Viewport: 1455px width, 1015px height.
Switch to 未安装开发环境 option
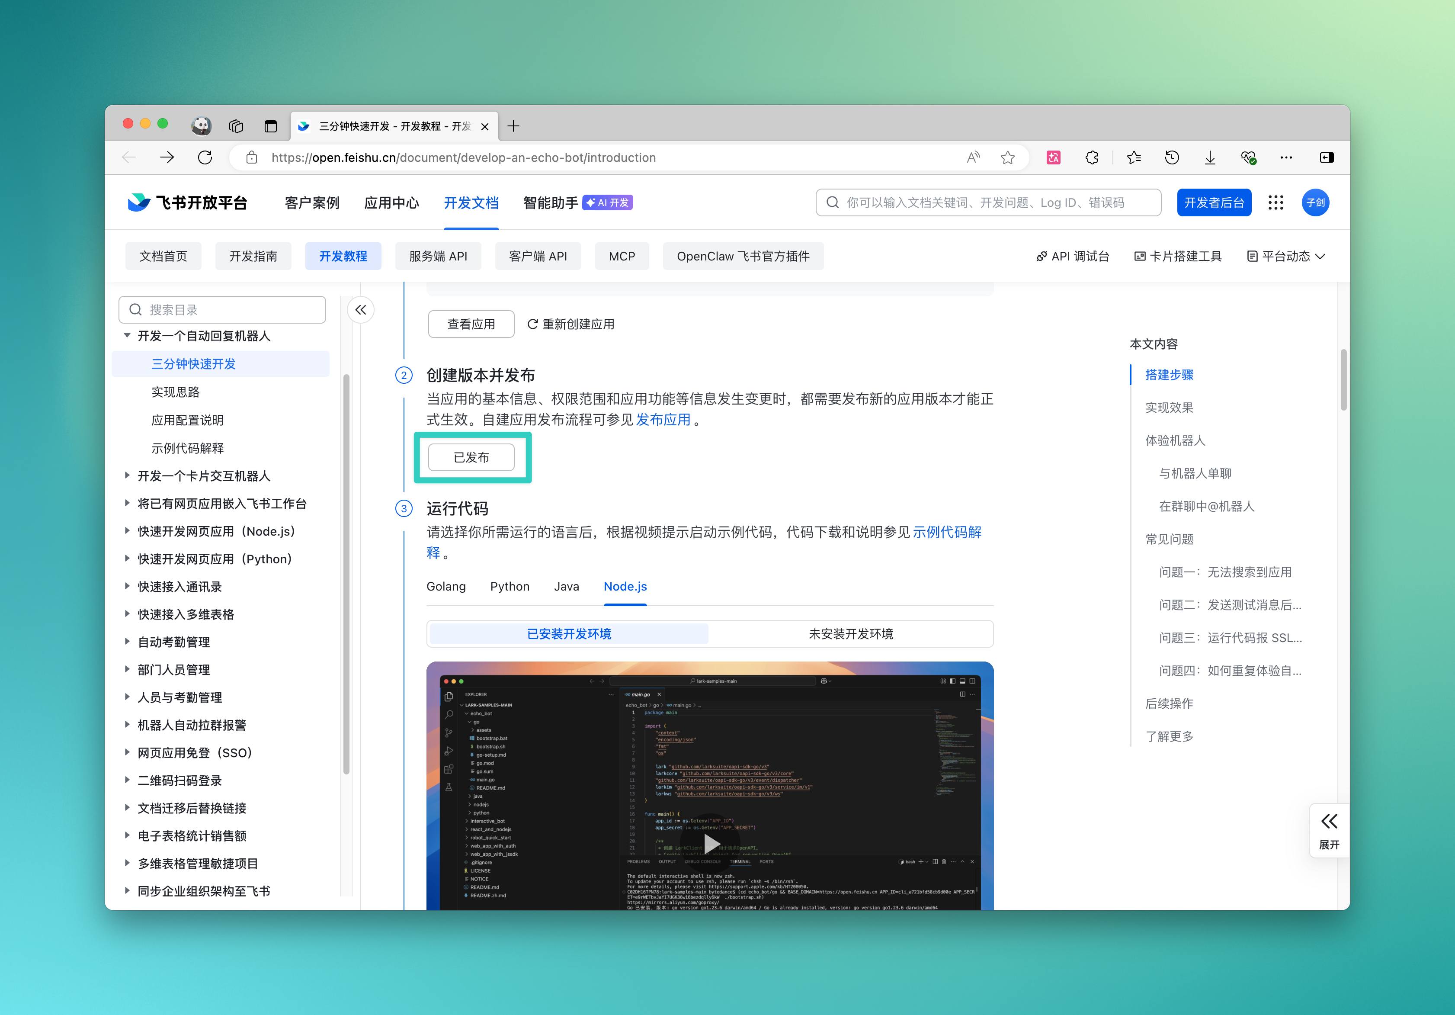850,633
